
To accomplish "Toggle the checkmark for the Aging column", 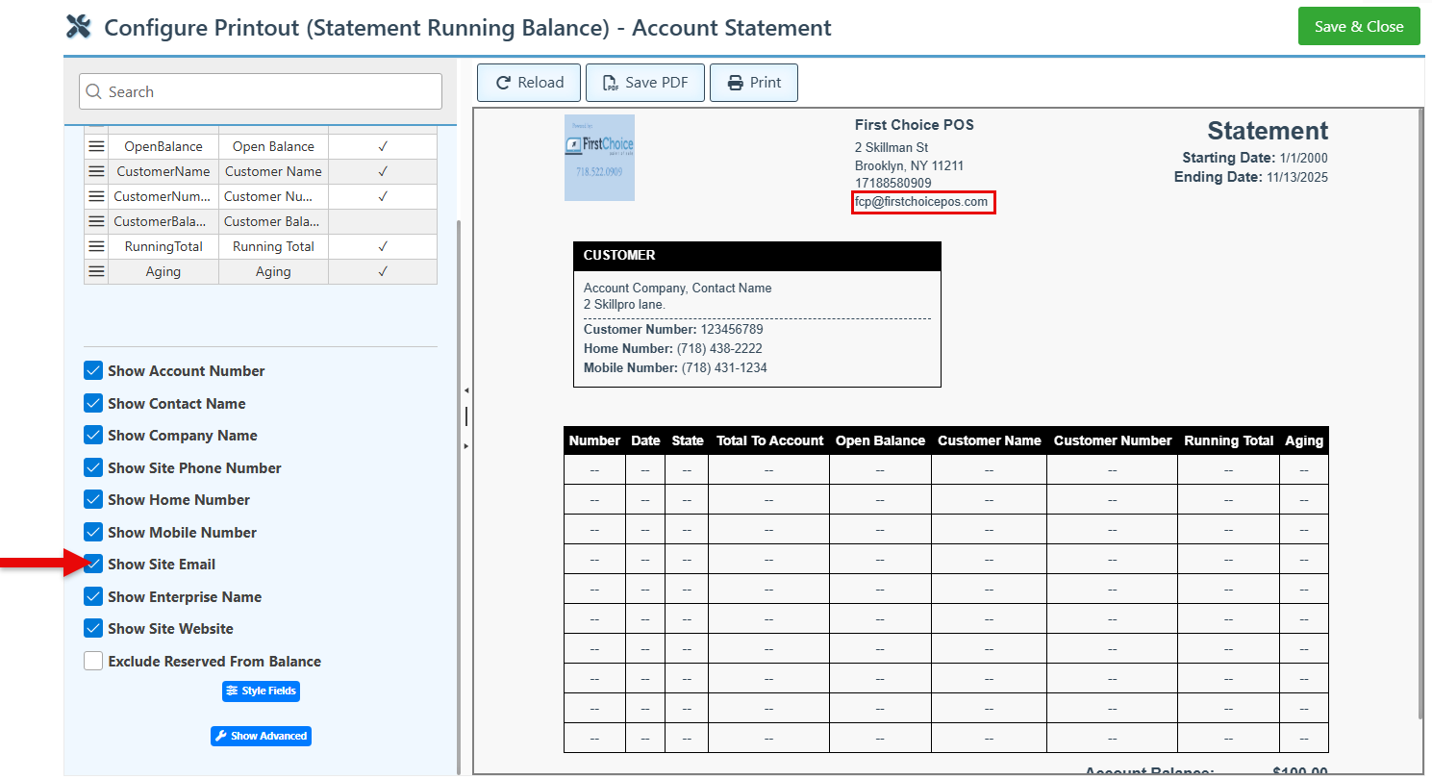I will (x=382, y=271).
